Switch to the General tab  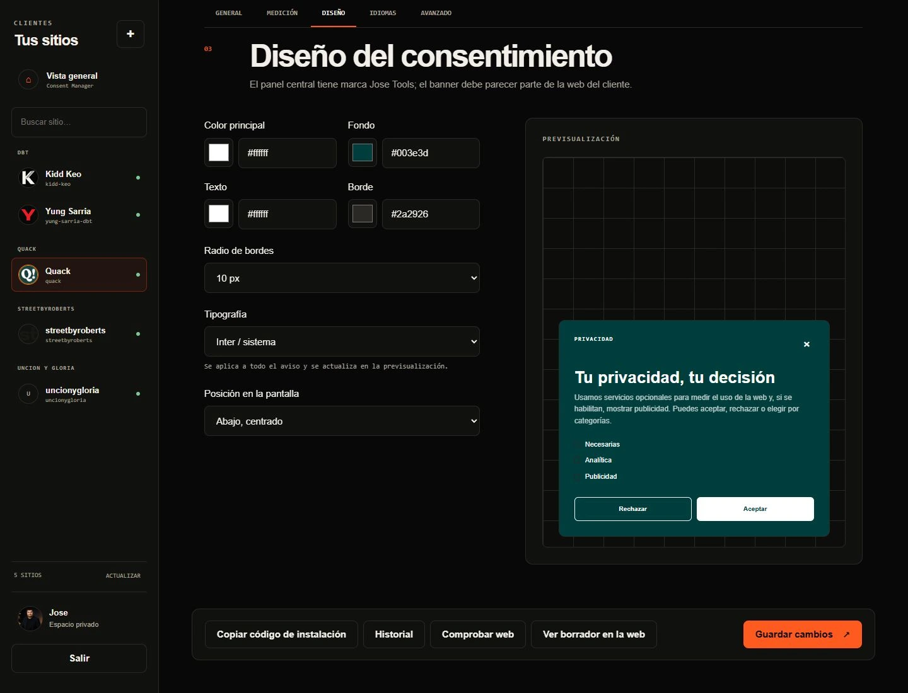228,13
